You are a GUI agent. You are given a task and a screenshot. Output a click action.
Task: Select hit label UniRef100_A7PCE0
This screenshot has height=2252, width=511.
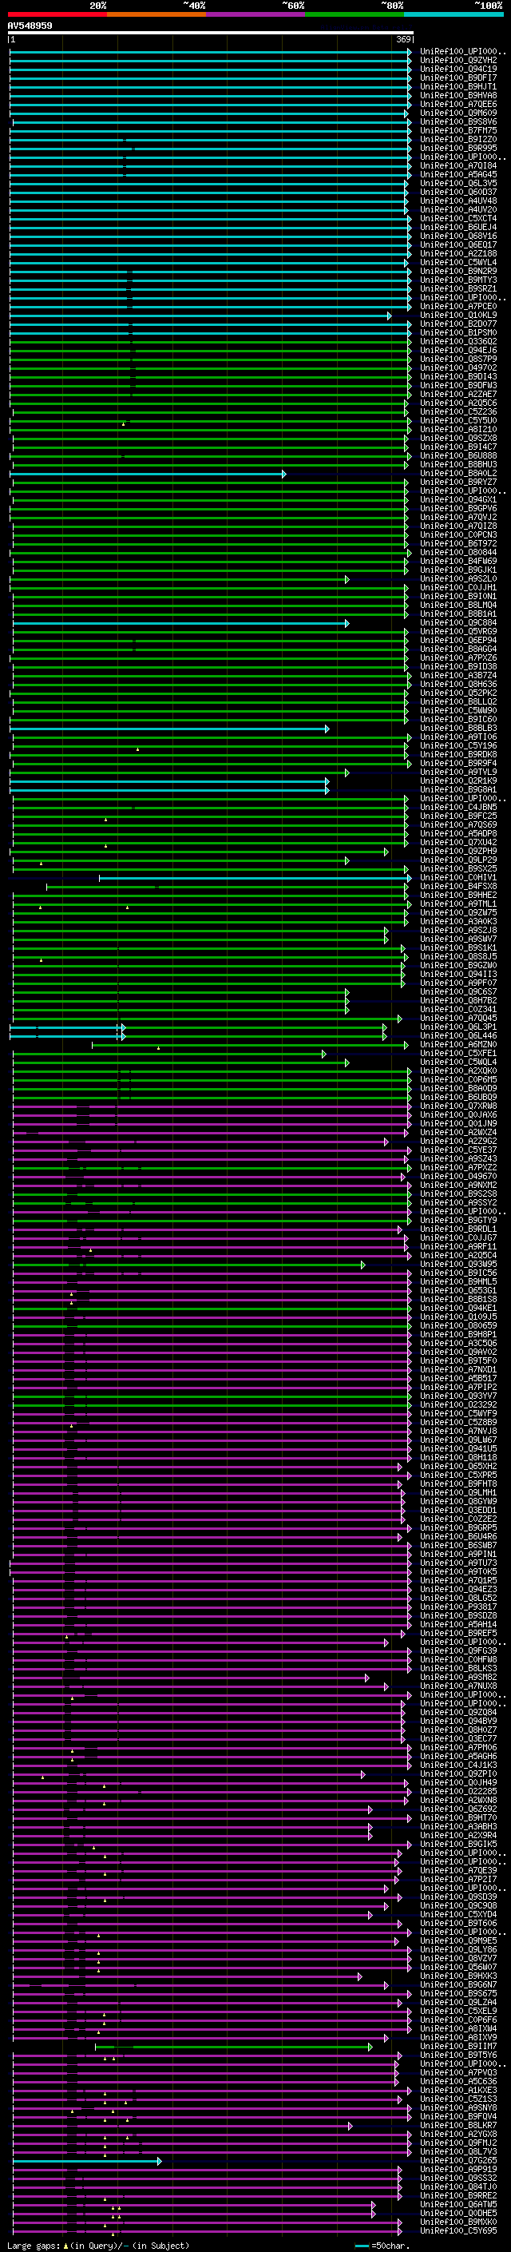[458, 307]
